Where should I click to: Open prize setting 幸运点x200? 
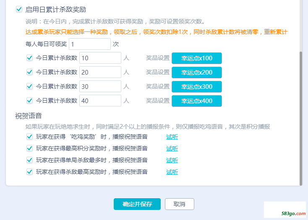[x=197, y=72]
